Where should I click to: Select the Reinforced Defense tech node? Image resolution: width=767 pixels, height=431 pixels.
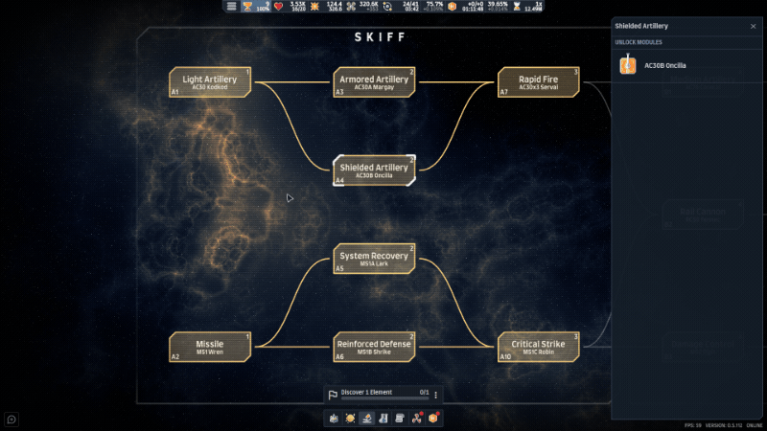coord(374,347)
